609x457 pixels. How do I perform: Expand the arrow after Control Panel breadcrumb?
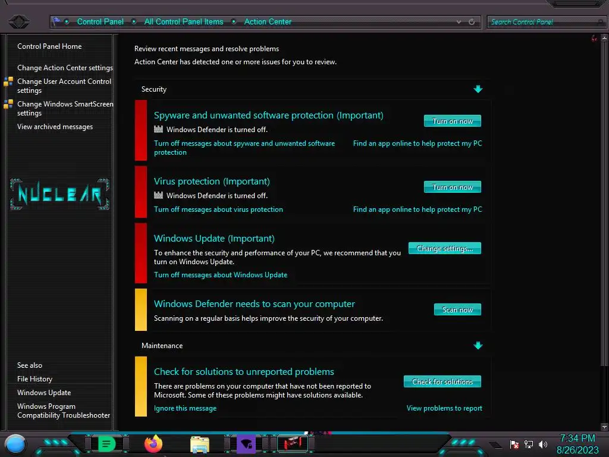134,22
